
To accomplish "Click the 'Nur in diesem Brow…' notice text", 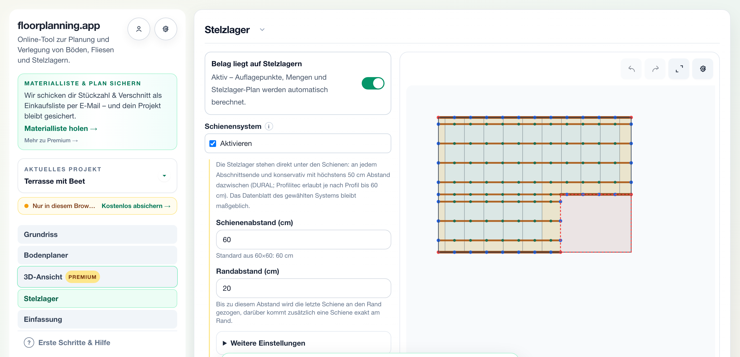I will [x=64, y=206].
